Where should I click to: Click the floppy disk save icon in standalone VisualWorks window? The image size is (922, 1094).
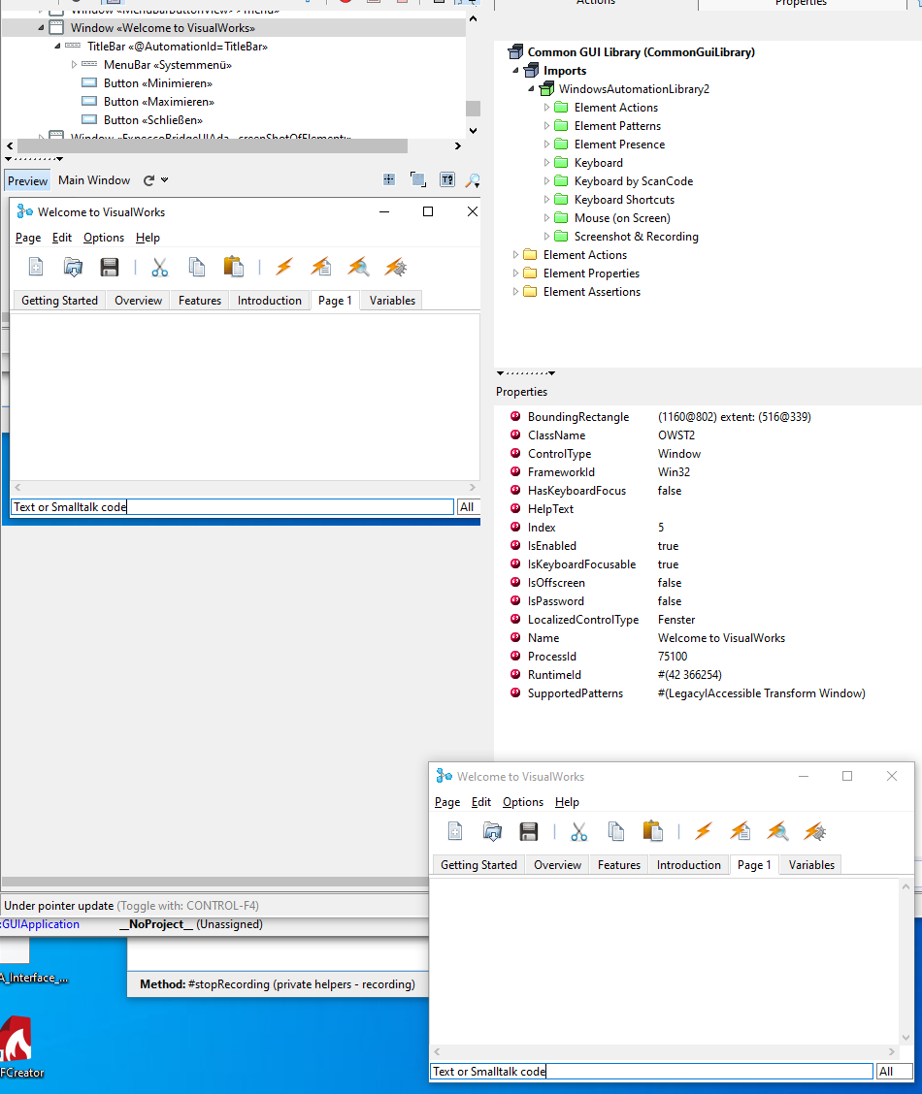coord(529,831)
